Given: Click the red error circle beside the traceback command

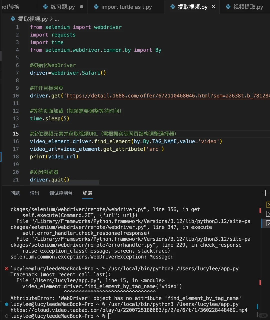Looking at the screenshot, I should tap(6, 268).
